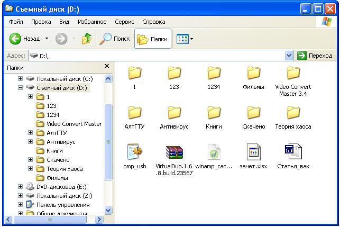Select Локальный диск (C:) in the tree
This screenshot has width=340, height=227.
tap(65, 79)
